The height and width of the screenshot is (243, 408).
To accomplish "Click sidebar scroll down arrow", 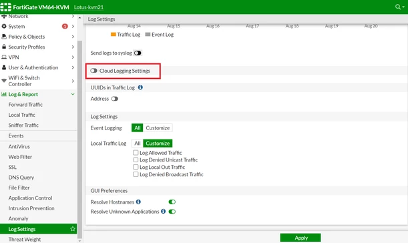I will (79, 241).
